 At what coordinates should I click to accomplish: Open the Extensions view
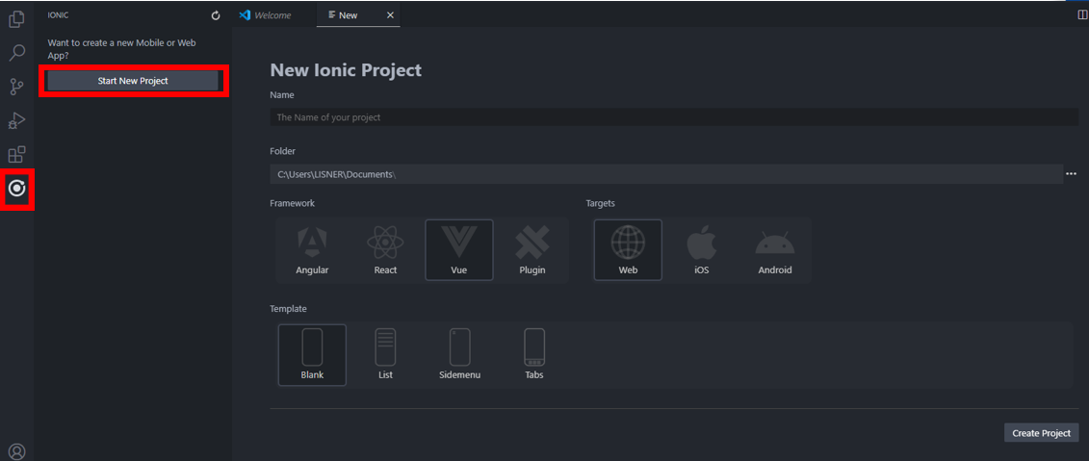16,154
